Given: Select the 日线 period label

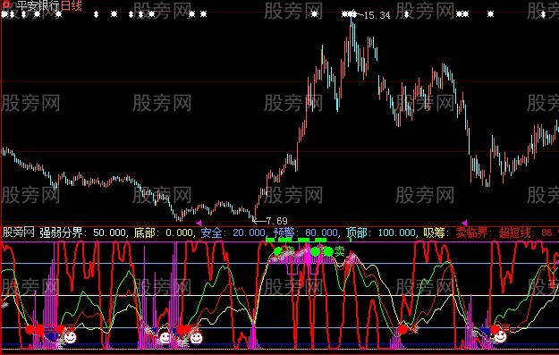Looking at the screenshot, I should point(71,5).
